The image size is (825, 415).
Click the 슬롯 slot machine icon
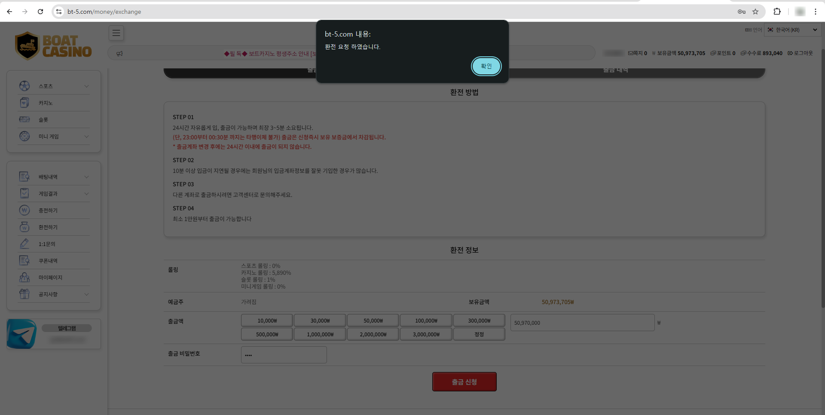[x=24, y=120]
